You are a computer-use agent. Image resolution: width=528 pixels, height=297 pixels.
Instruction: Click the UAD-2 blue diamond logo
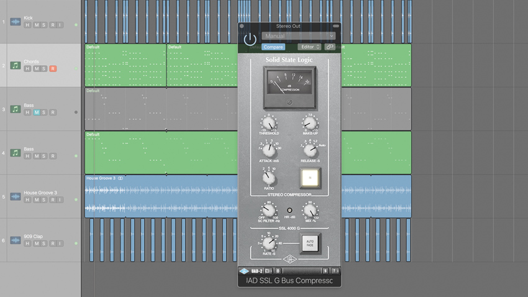(x=244, y=271)
